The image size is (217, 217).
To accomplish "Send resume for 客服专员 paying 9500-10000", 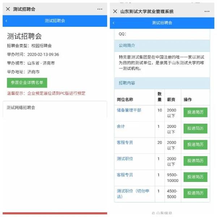I will click(x=195, y=177).
